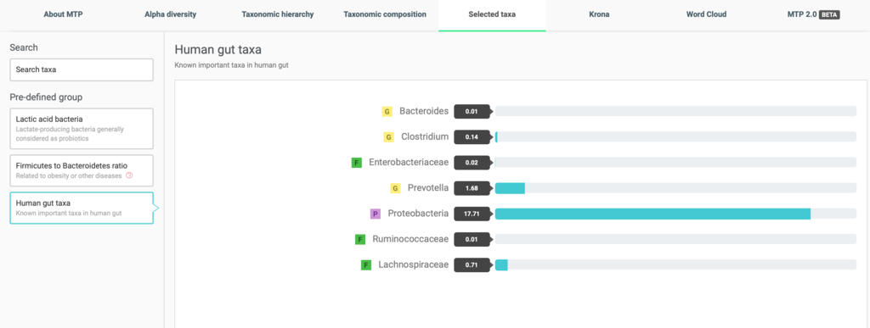The image size is (870, 328).
Task: Click the yellow G badge beside Clostridium
Action: click(388, 137)
